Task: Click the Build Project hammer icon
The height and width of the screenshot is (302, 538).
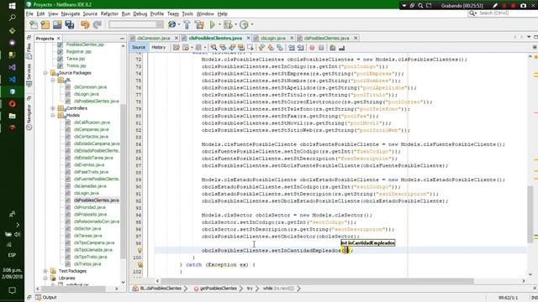Action: click(x=187, y=24)
